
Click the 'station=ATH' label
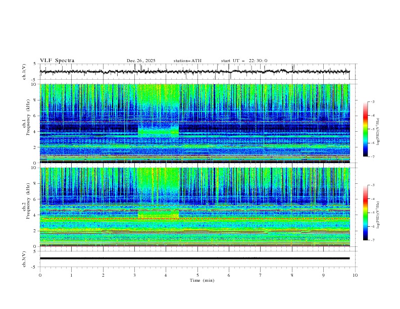(187, 61)
